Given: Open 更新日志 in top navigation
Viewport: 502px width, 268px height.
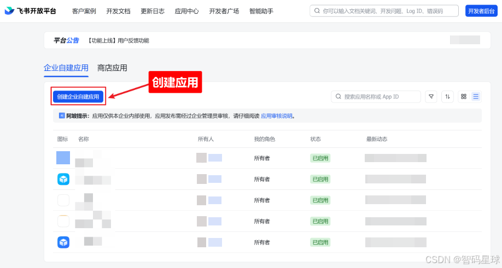Looking at the screenshot, I should 153,11.
